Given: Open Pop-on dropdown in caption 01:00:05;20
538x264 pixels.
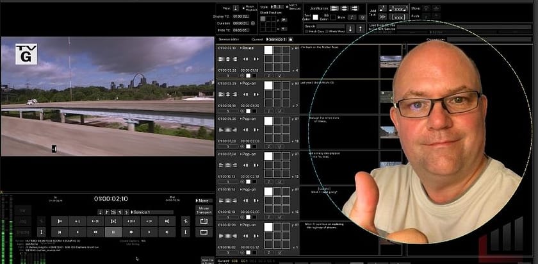Looking at the screenshot, I should (249, 119).
